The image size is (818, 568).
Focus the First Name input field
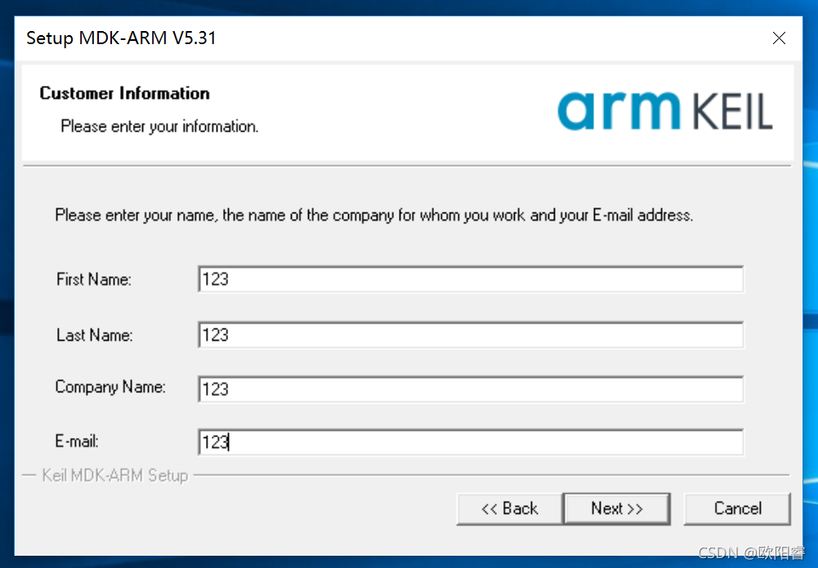(x=471, y=279)
